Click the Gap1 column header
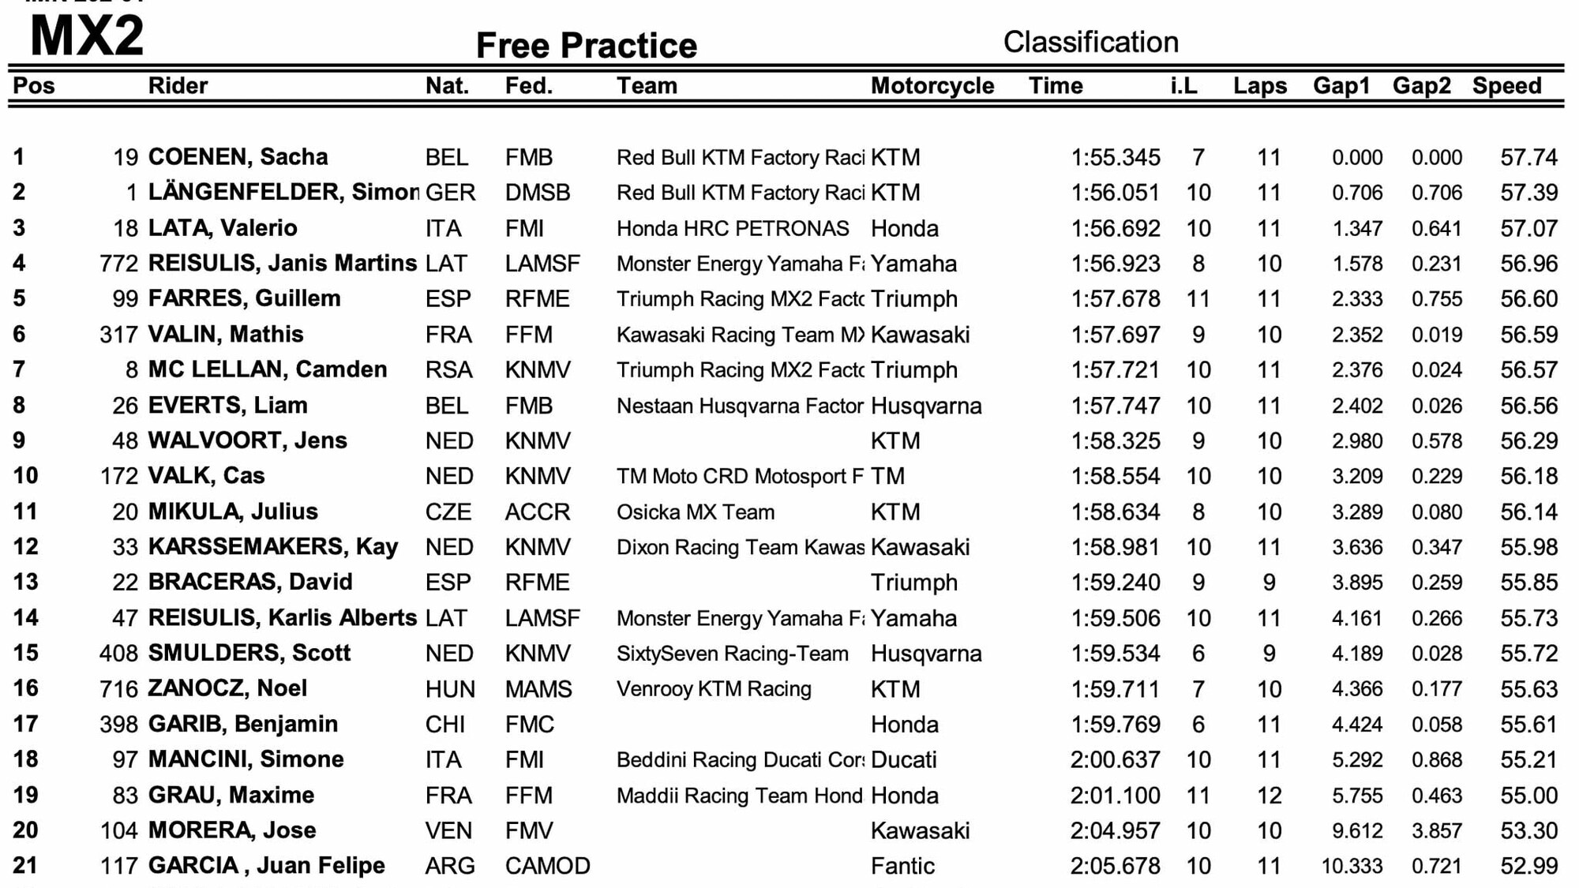 pyautogui.click(x=1341, y=85)
